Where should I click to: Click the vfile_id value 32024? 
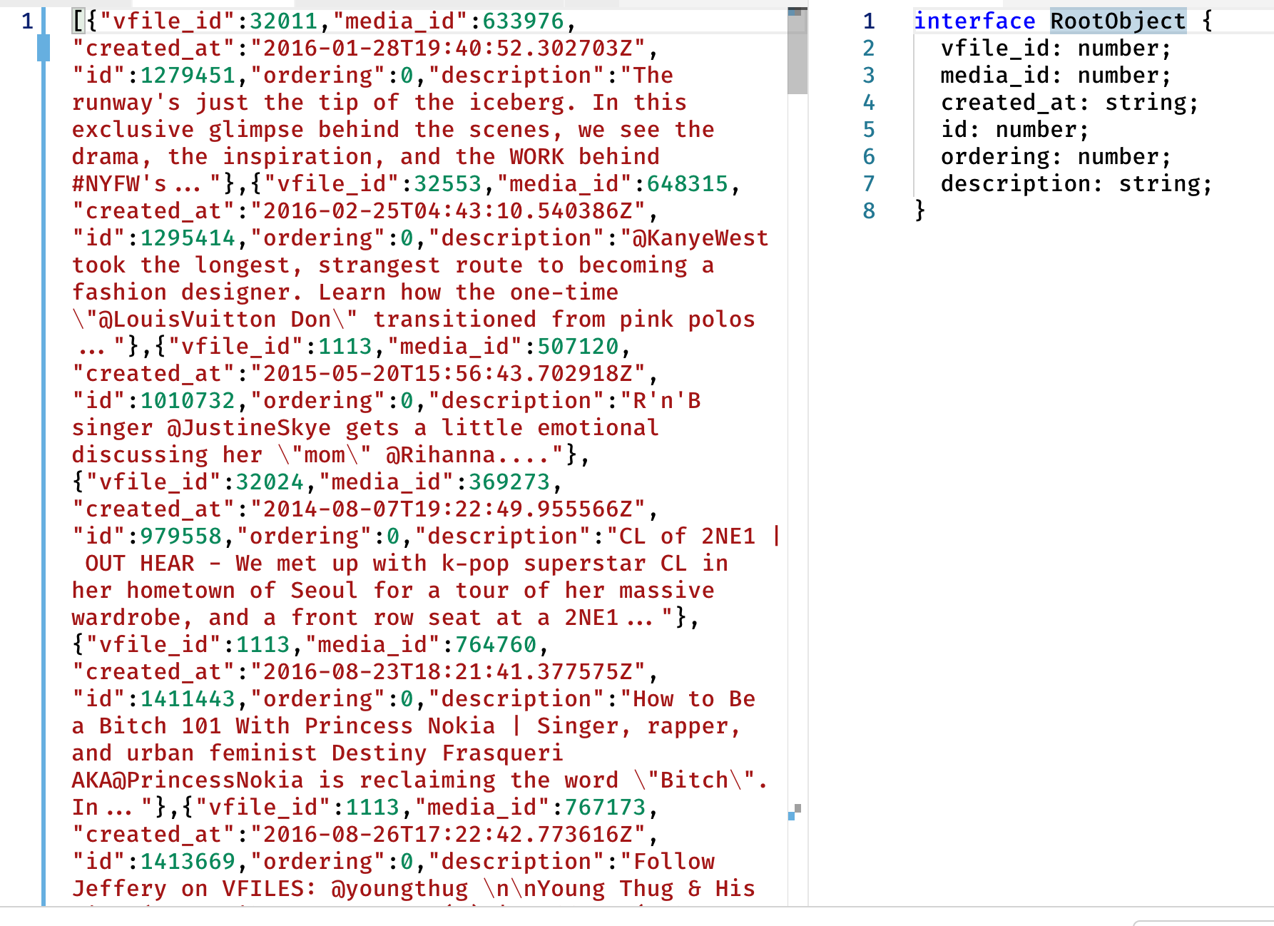pos(270,482)
